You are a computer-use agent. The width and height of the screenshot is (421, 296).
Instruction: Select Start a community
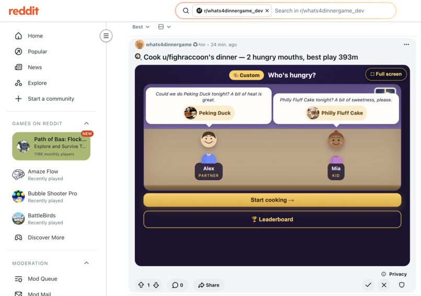click(x=51, y=99)
